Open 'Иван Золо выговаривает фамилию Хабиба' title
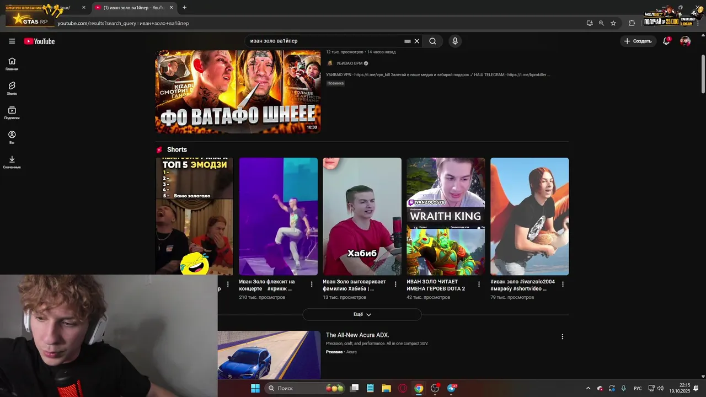The height and width of the screenshot is (397, 706). 354,285
